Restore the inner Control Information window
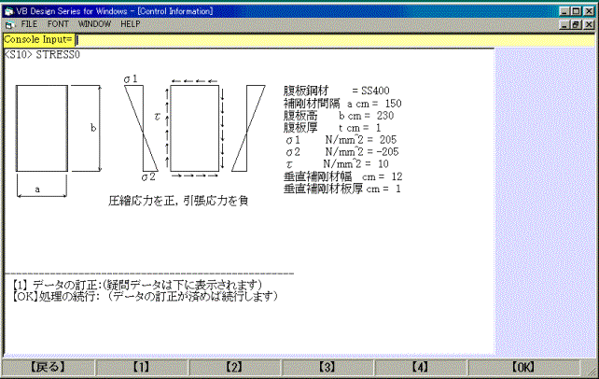599x379 pixels. click(576, 25)
